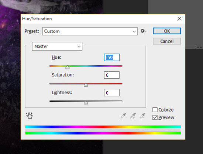Click the Hue slider handle

[67, 67]
